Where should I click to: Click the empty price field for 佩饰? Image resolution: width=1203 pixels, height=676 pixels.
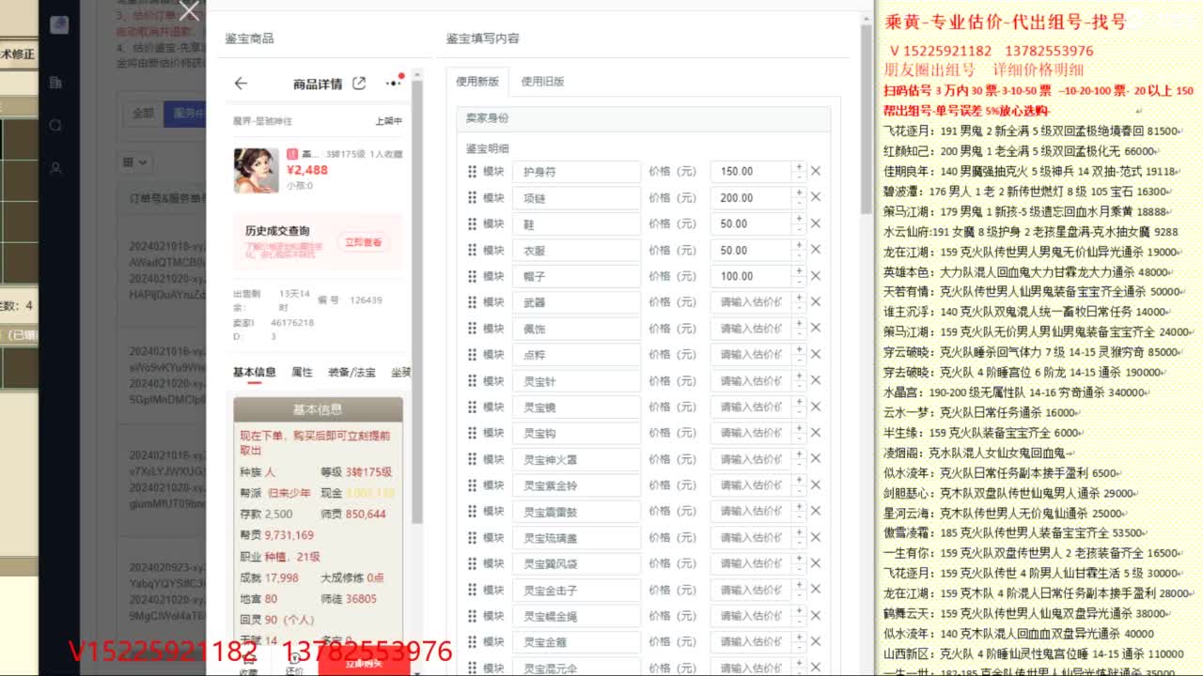pyautogui.click(x=752, y=329)
